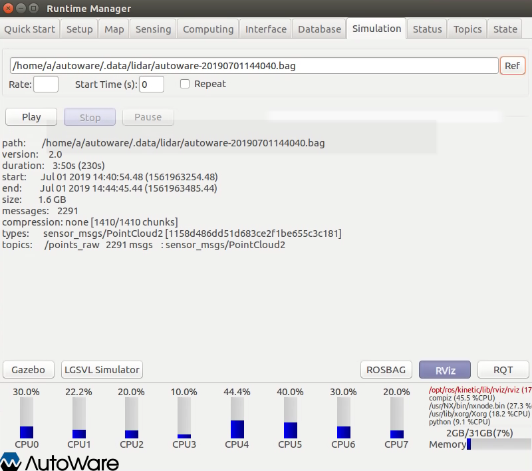
Task: Minimize the Runtime Manager window
Action: point(21,8)
